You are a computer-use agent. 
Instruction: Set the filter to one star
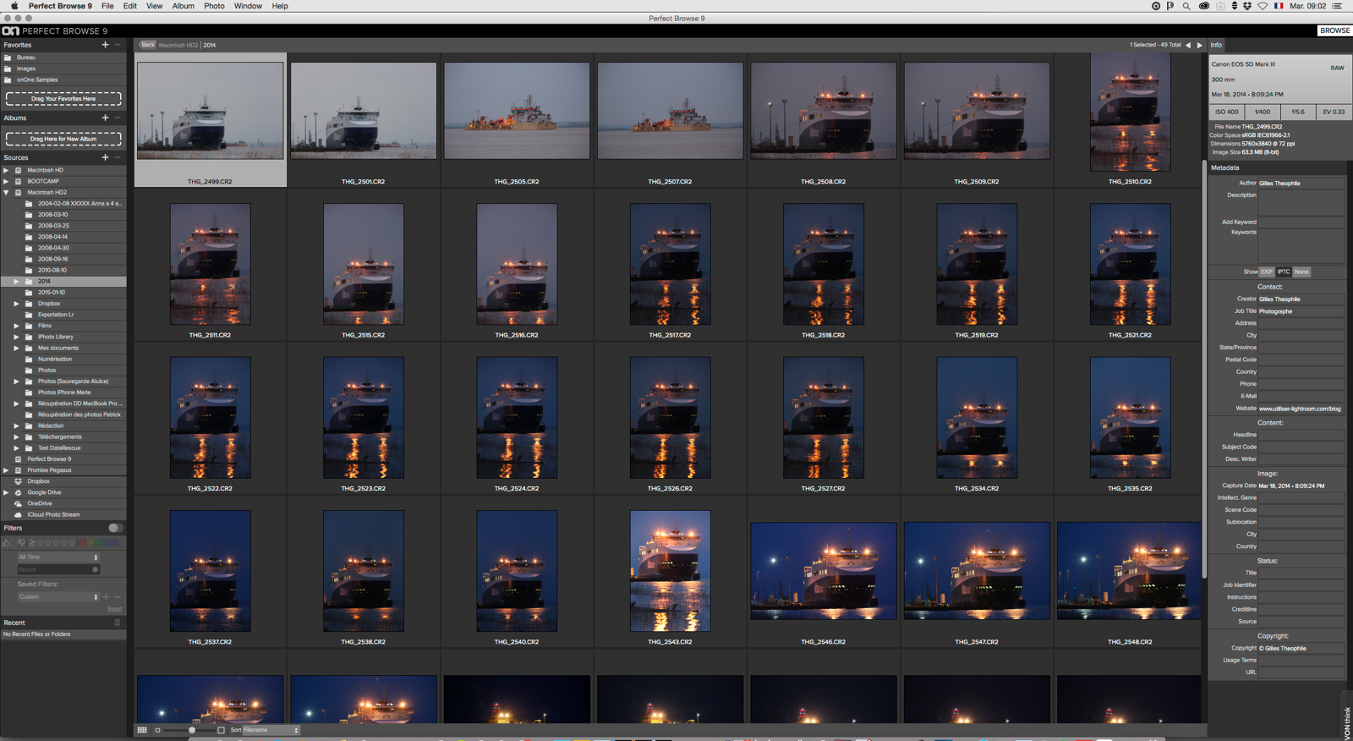40,543
